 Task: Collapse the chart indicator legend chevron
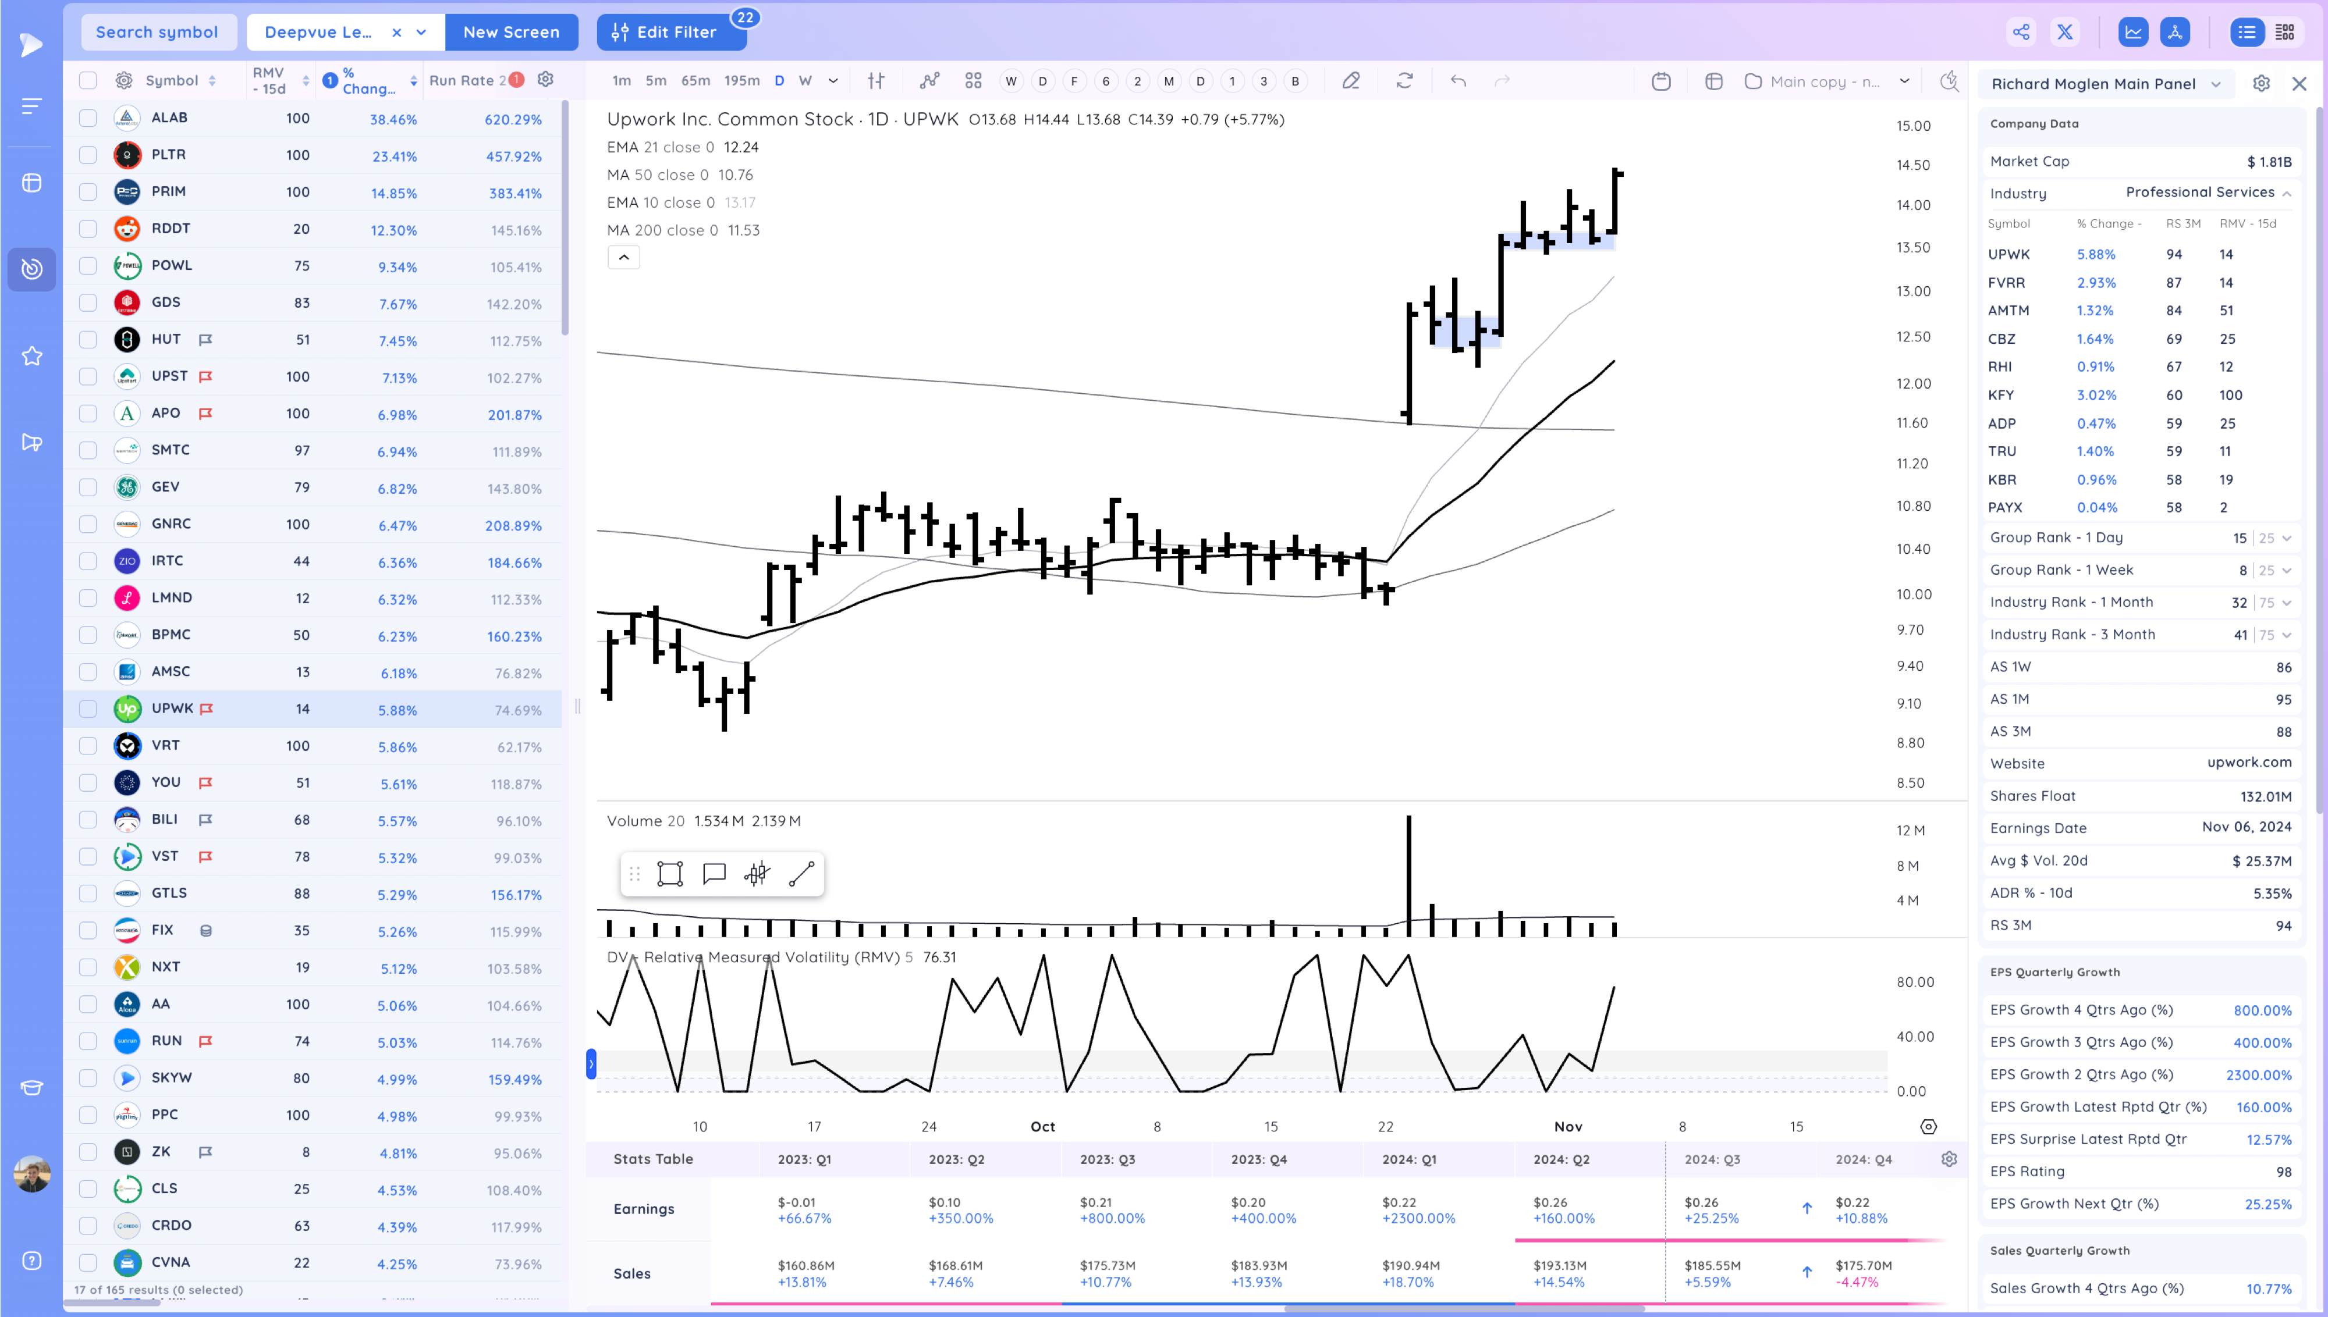[623, 258]
